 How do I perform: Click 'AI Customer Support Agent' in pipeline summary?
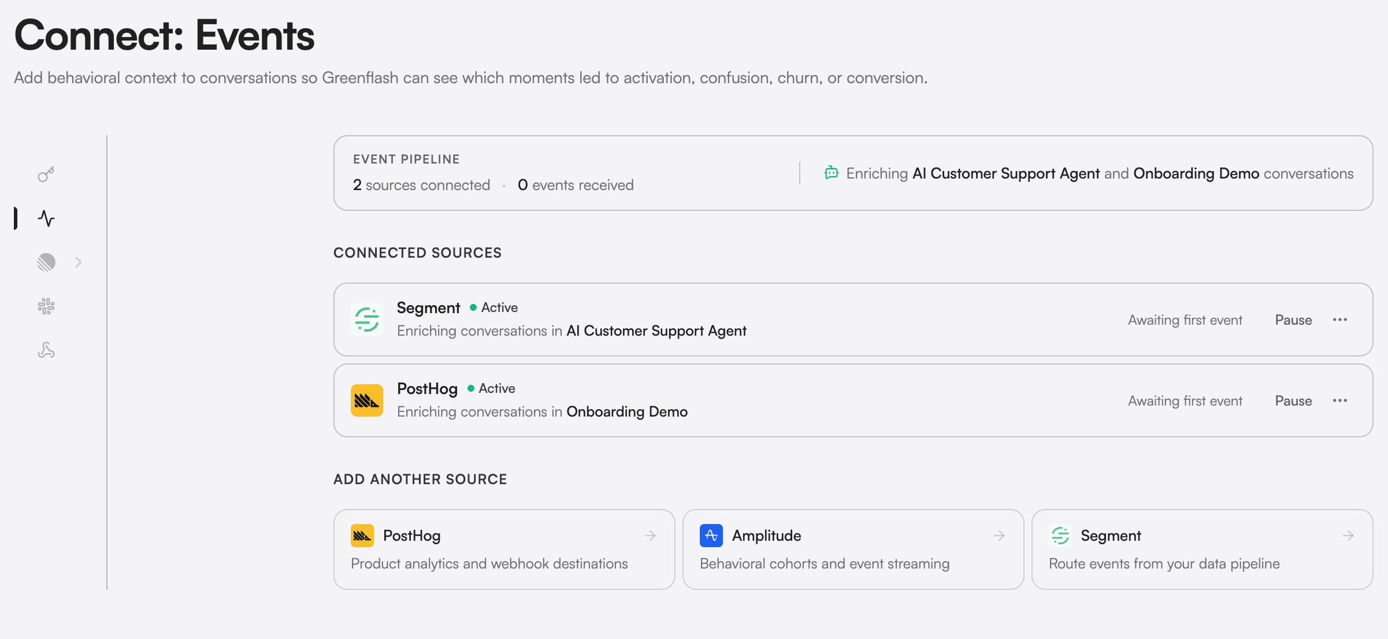(1006, 173)
